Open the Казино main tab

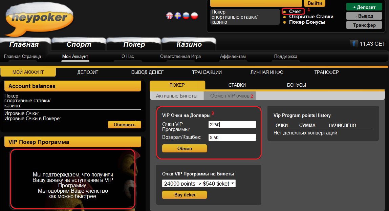point(189,44)
